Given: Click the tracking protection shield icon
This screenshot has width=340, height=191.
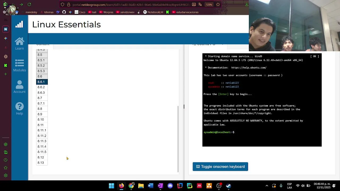Looking at the screenshot, I should click(62, 5).
